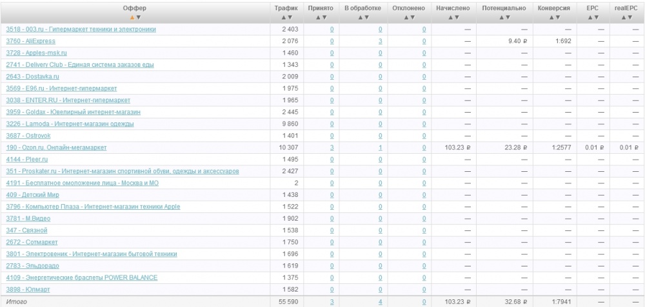645x307 pixels.
Task: Select Lamoda traffic value 9 860
Action: point(290,124)
